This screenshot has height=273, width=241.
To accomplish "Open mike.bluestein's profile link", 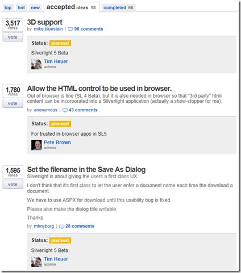I will (x=48, y=29).
